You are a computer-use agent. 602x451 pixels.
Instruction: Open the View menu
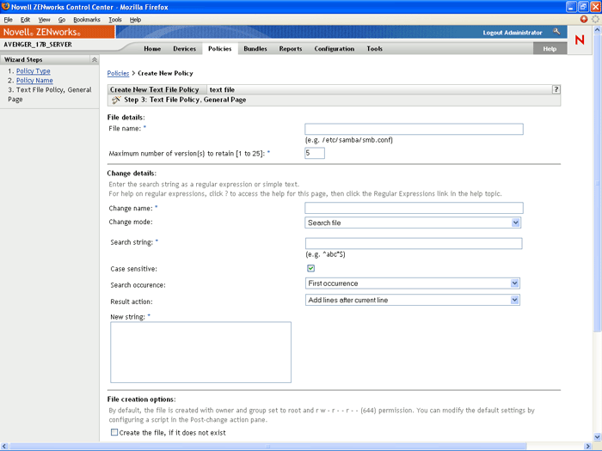tap(44, 20)
